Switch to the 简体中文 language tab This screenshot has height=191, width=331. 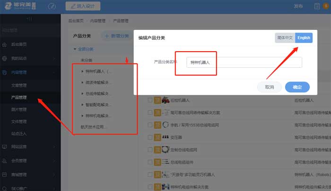285,38
